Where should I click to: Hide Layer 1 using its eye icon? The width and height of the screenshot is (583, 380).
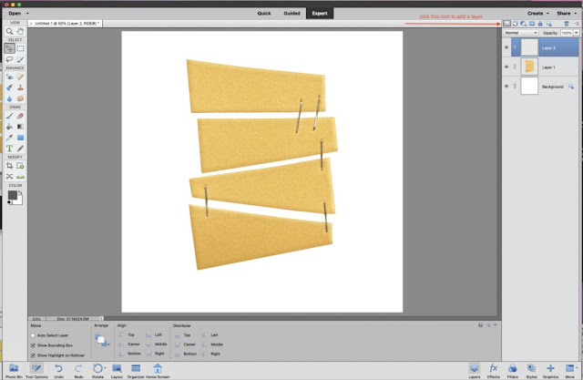point(506,67)
